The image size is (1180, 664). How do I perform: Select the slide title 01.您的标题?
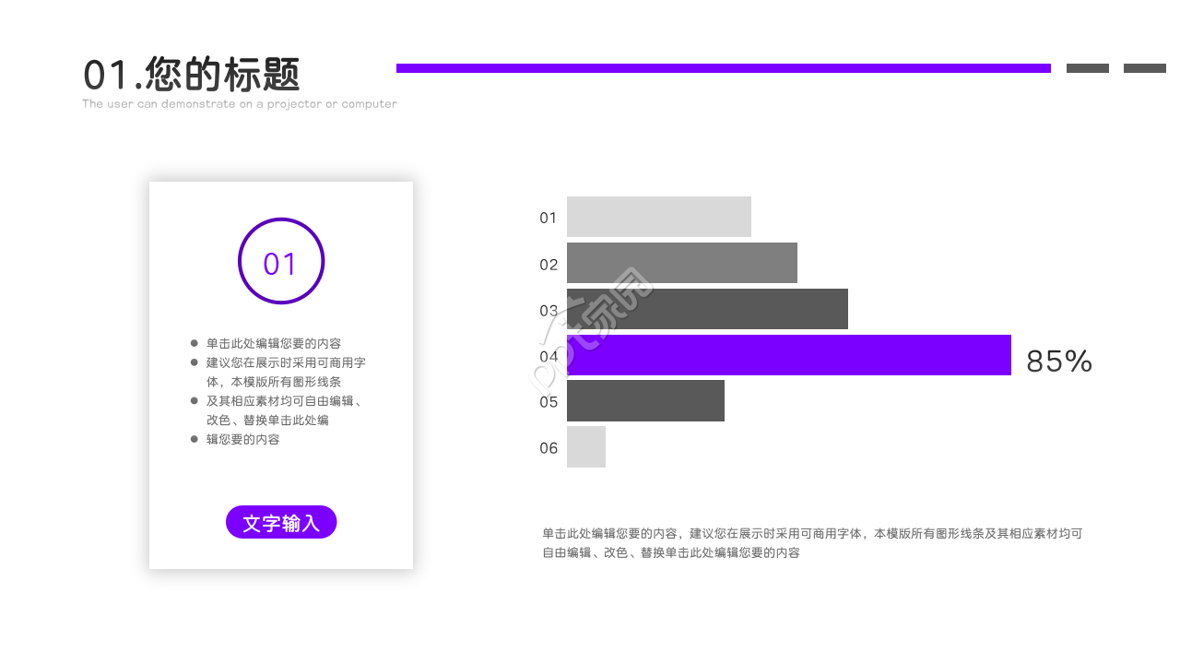[x=192, y=74]
